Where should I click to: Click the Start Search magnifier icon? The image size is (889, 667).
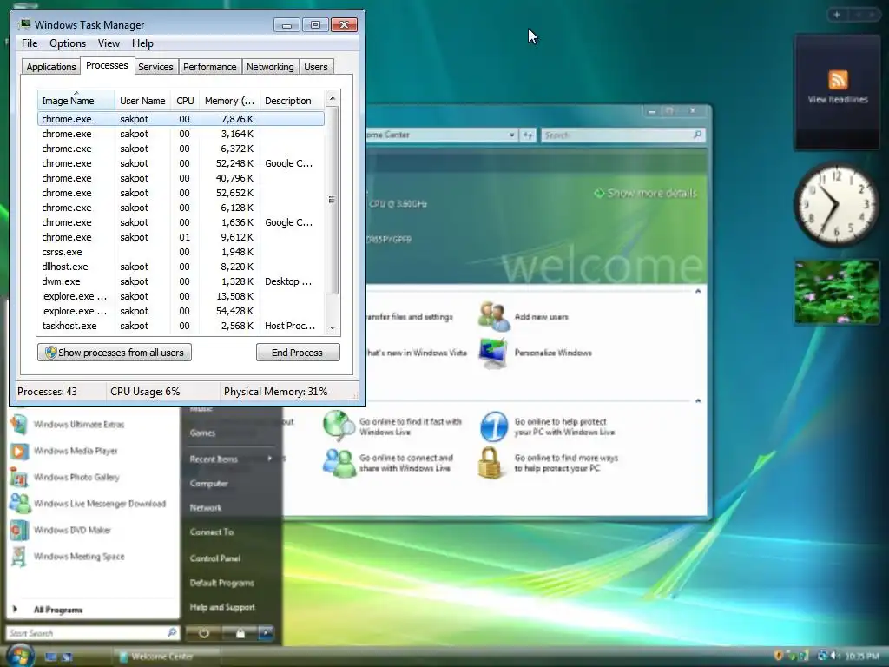coord(172,632)
